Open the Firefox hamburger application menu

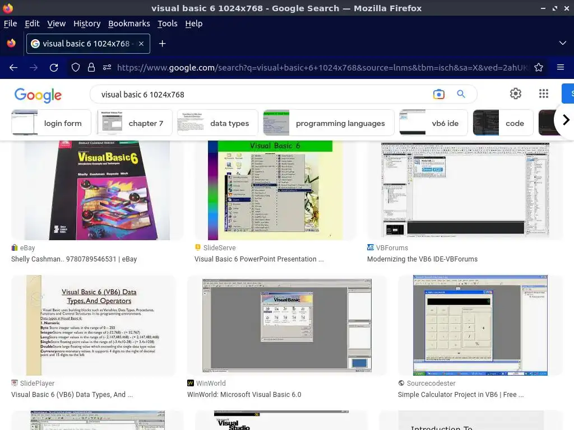(x=561, y=67)
